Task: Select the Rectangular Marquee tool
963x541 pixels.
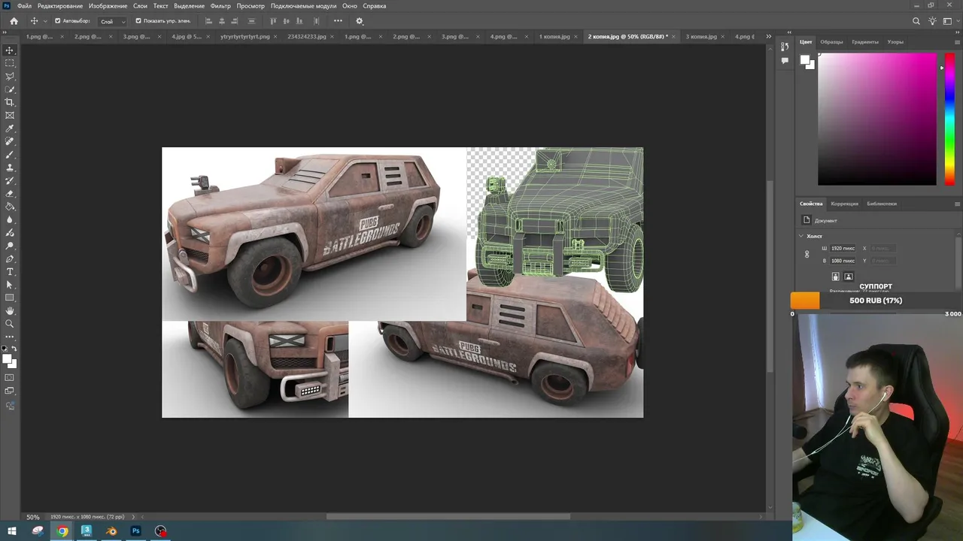Action: tap(10, 63)
